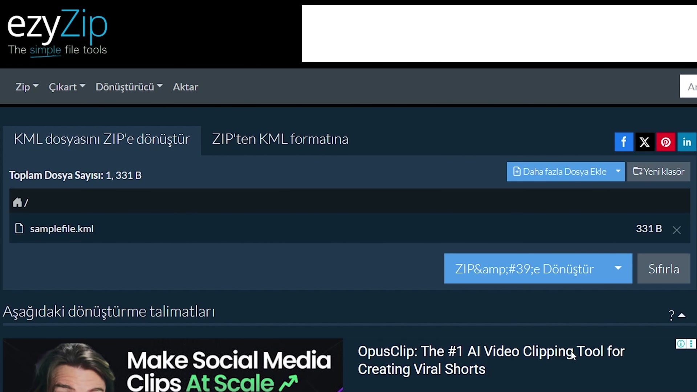The height and width of the screenshot is (392, 697).
Task: Click Daha fazla Dosya Ekle
Action: click(561, 171)
